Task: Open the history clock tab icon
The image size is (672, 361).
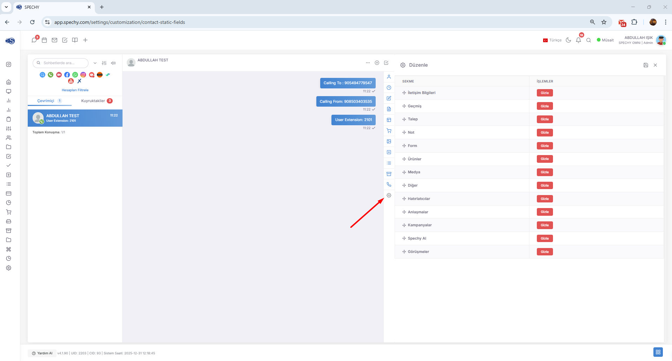Action: pos(389,88)
